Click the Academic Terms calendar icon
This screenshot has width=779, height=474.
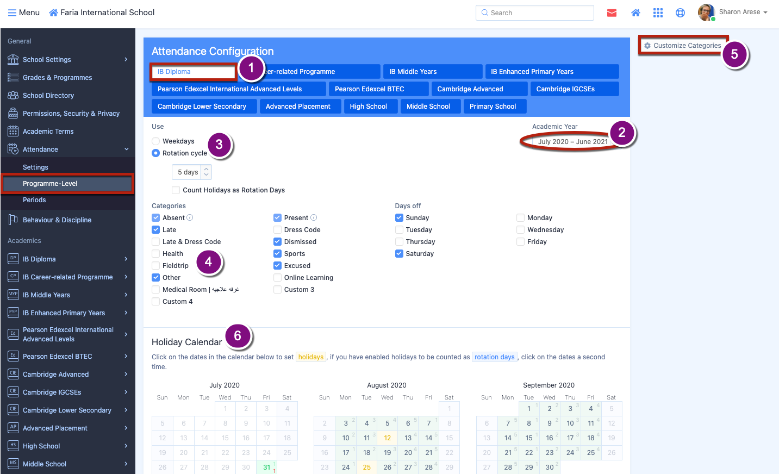click(x=13, y=132)
